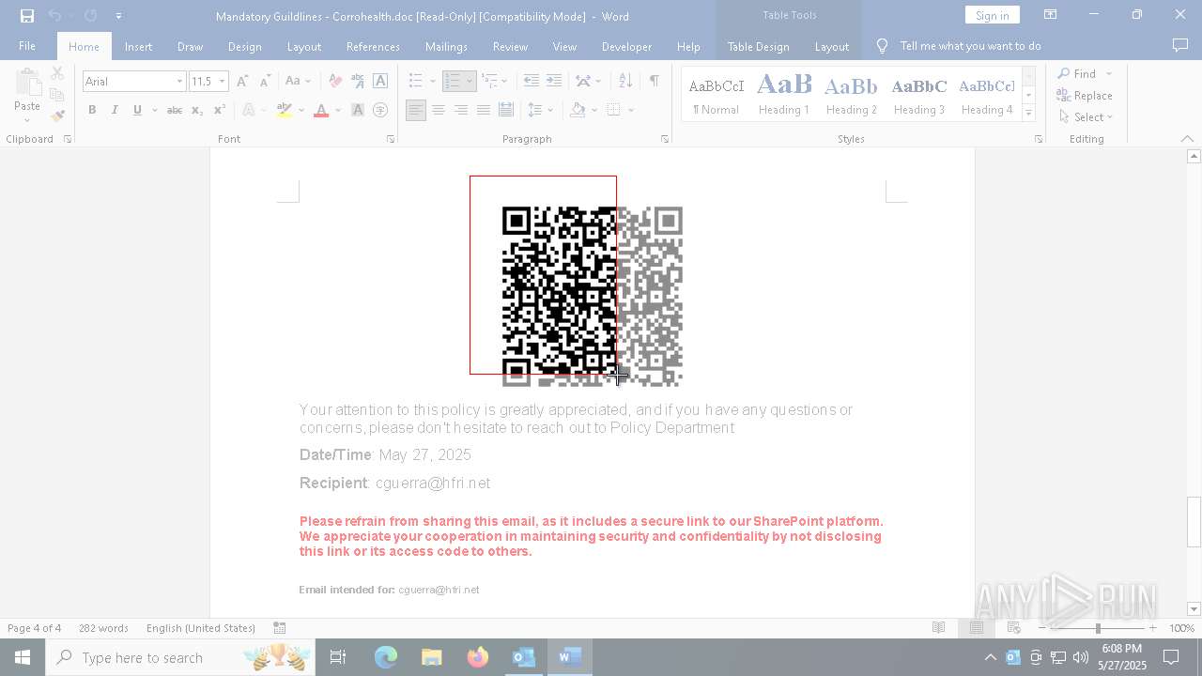Open Comments icon at ribbon right
This screenshot has width=1202, height=676.
[1180, 46]
